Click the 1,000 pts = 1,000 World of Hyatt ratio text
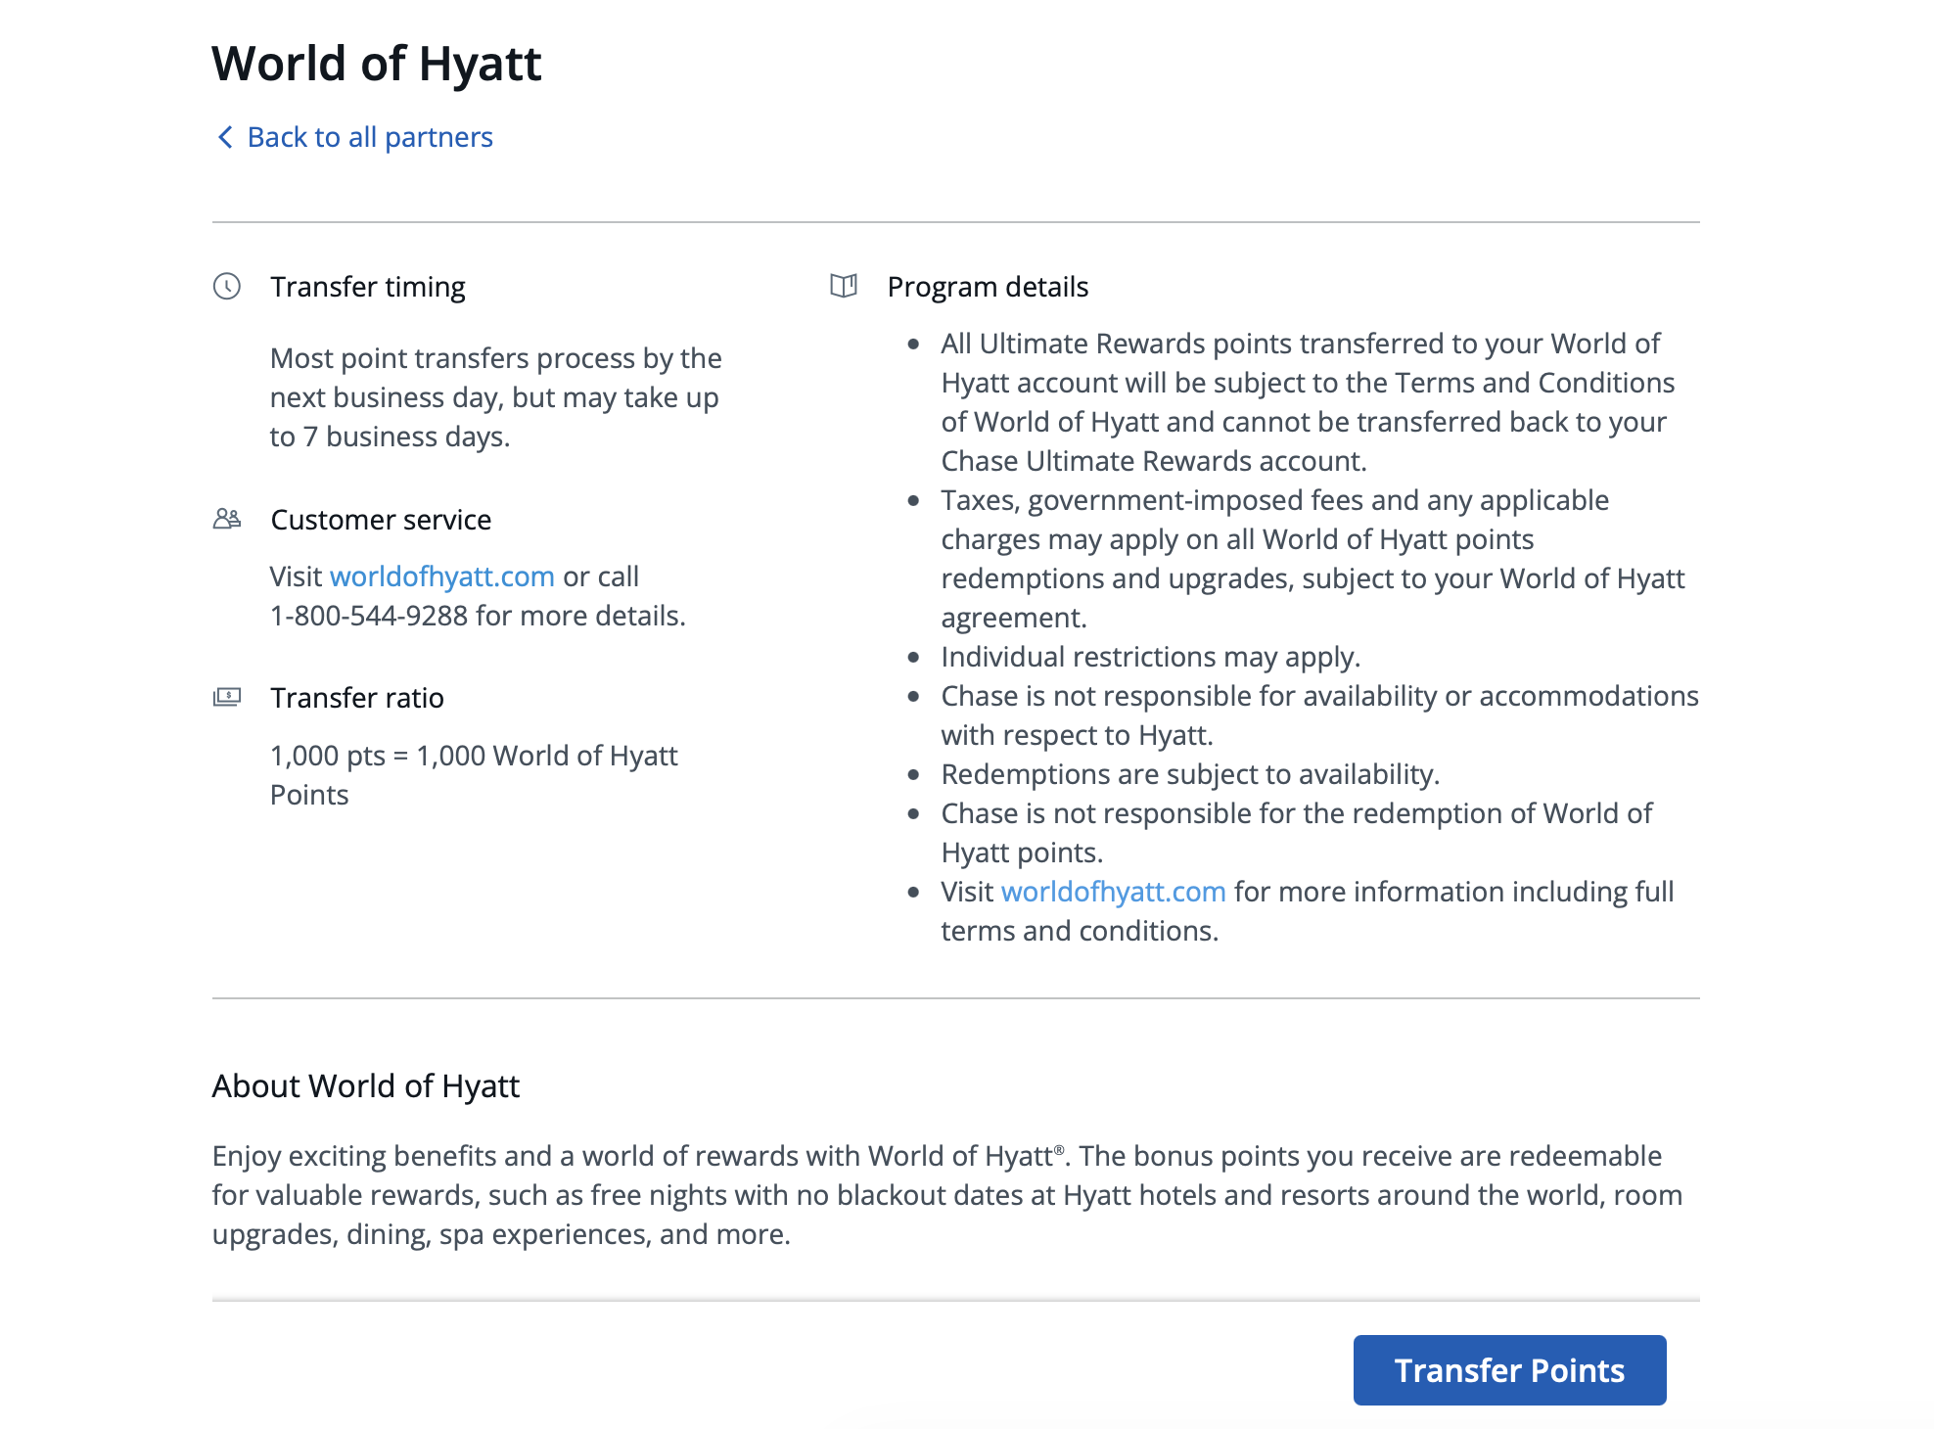Image resolution: width=1934 pixels, height=1429 pixels. pos(474,775)
